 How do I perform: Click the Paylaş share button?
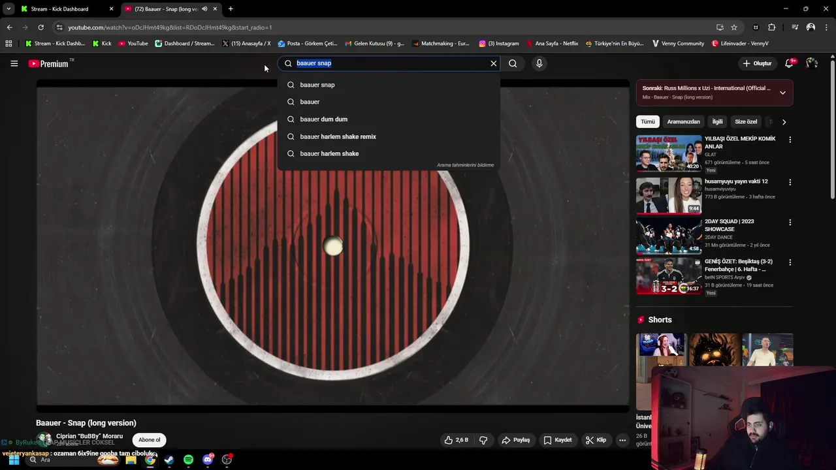[x=516, y=440]
